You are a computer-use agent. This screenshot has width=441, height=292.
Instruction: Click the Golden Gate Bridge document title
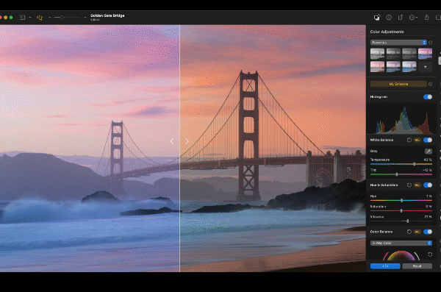coord(107,15)
